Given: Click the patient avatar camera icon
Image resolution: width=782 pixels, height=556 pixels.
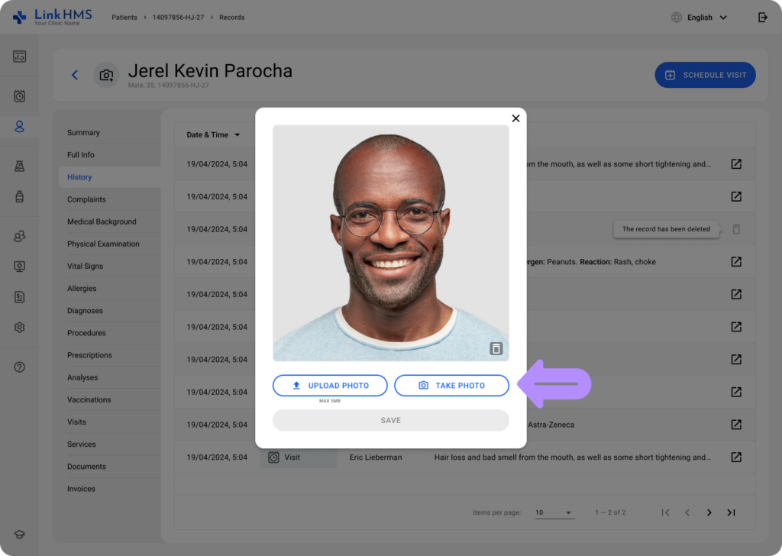Looking at the screenshot, I should [106, 75].
